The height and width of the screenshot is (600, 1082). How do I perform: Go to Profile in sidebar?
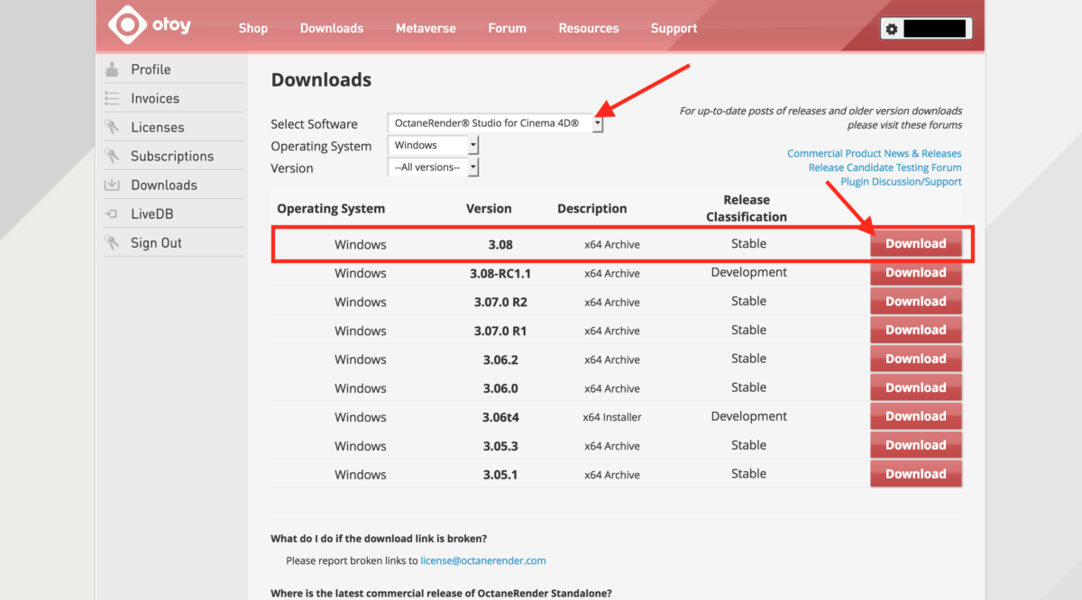point(151,69)
